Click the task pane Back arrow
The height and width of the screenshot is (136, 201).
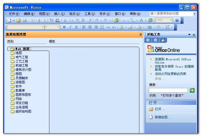[x=148, y=40]
